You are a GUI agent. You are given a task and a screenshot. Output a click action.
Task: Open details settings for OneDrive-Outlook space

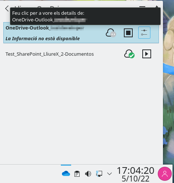pos(144,33)
